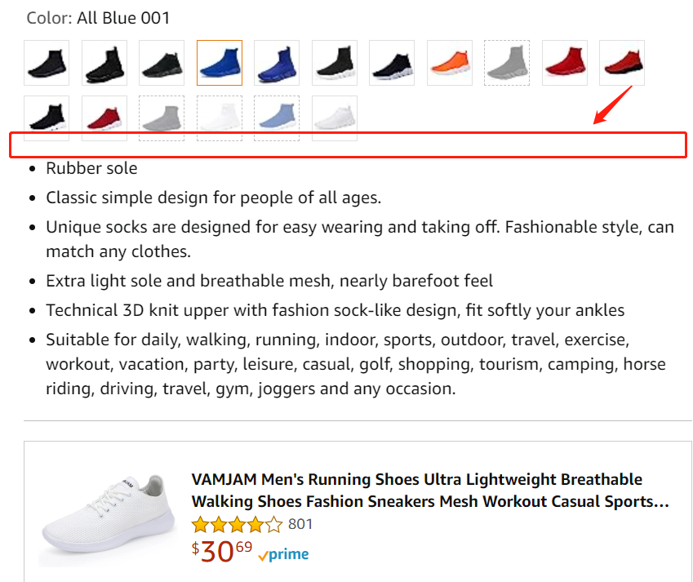Click the Prime badge icon

(x=283, y=555)
